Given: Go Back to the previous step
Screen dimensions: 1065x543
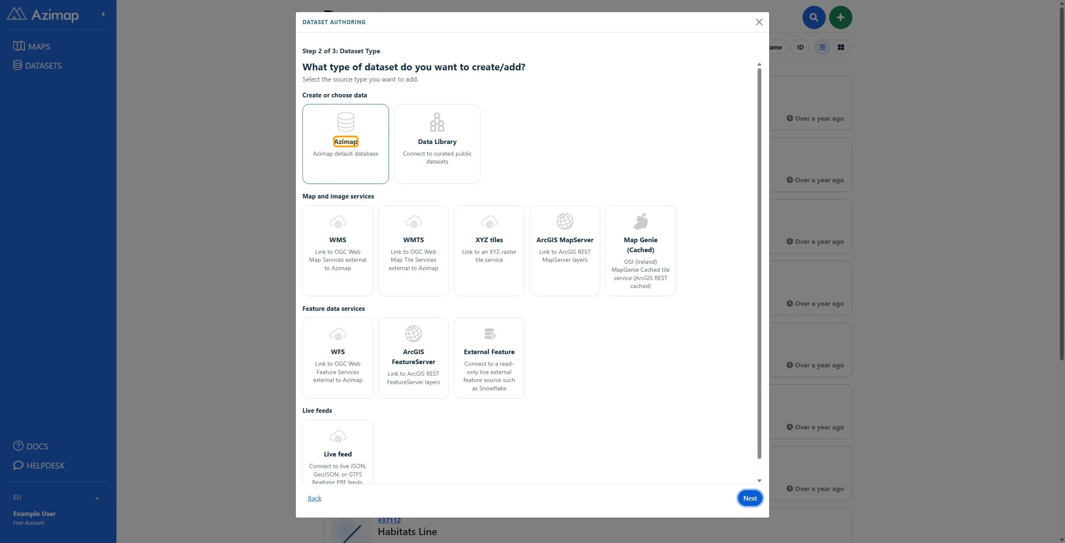Looking at the screenshot, I should (315, 498).
